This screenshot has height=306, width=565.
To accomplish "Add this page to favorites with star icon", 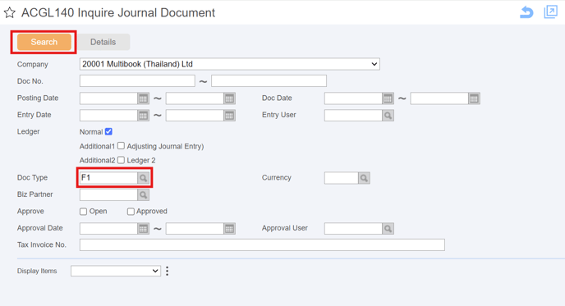I will coord(10,13).
